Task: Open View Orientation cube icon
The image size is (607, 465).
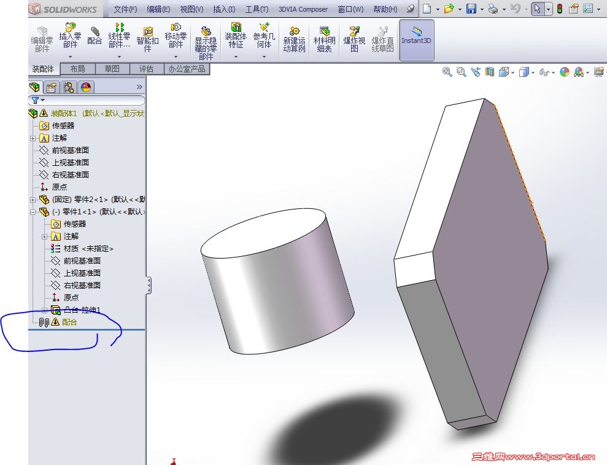Action: tap(504, 72)
